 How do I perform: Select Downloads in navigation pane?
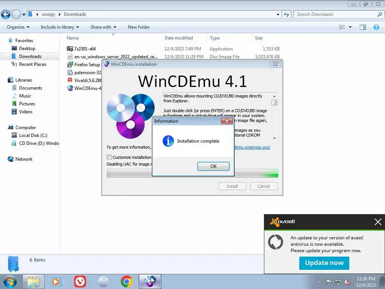[x=30, y=56]
